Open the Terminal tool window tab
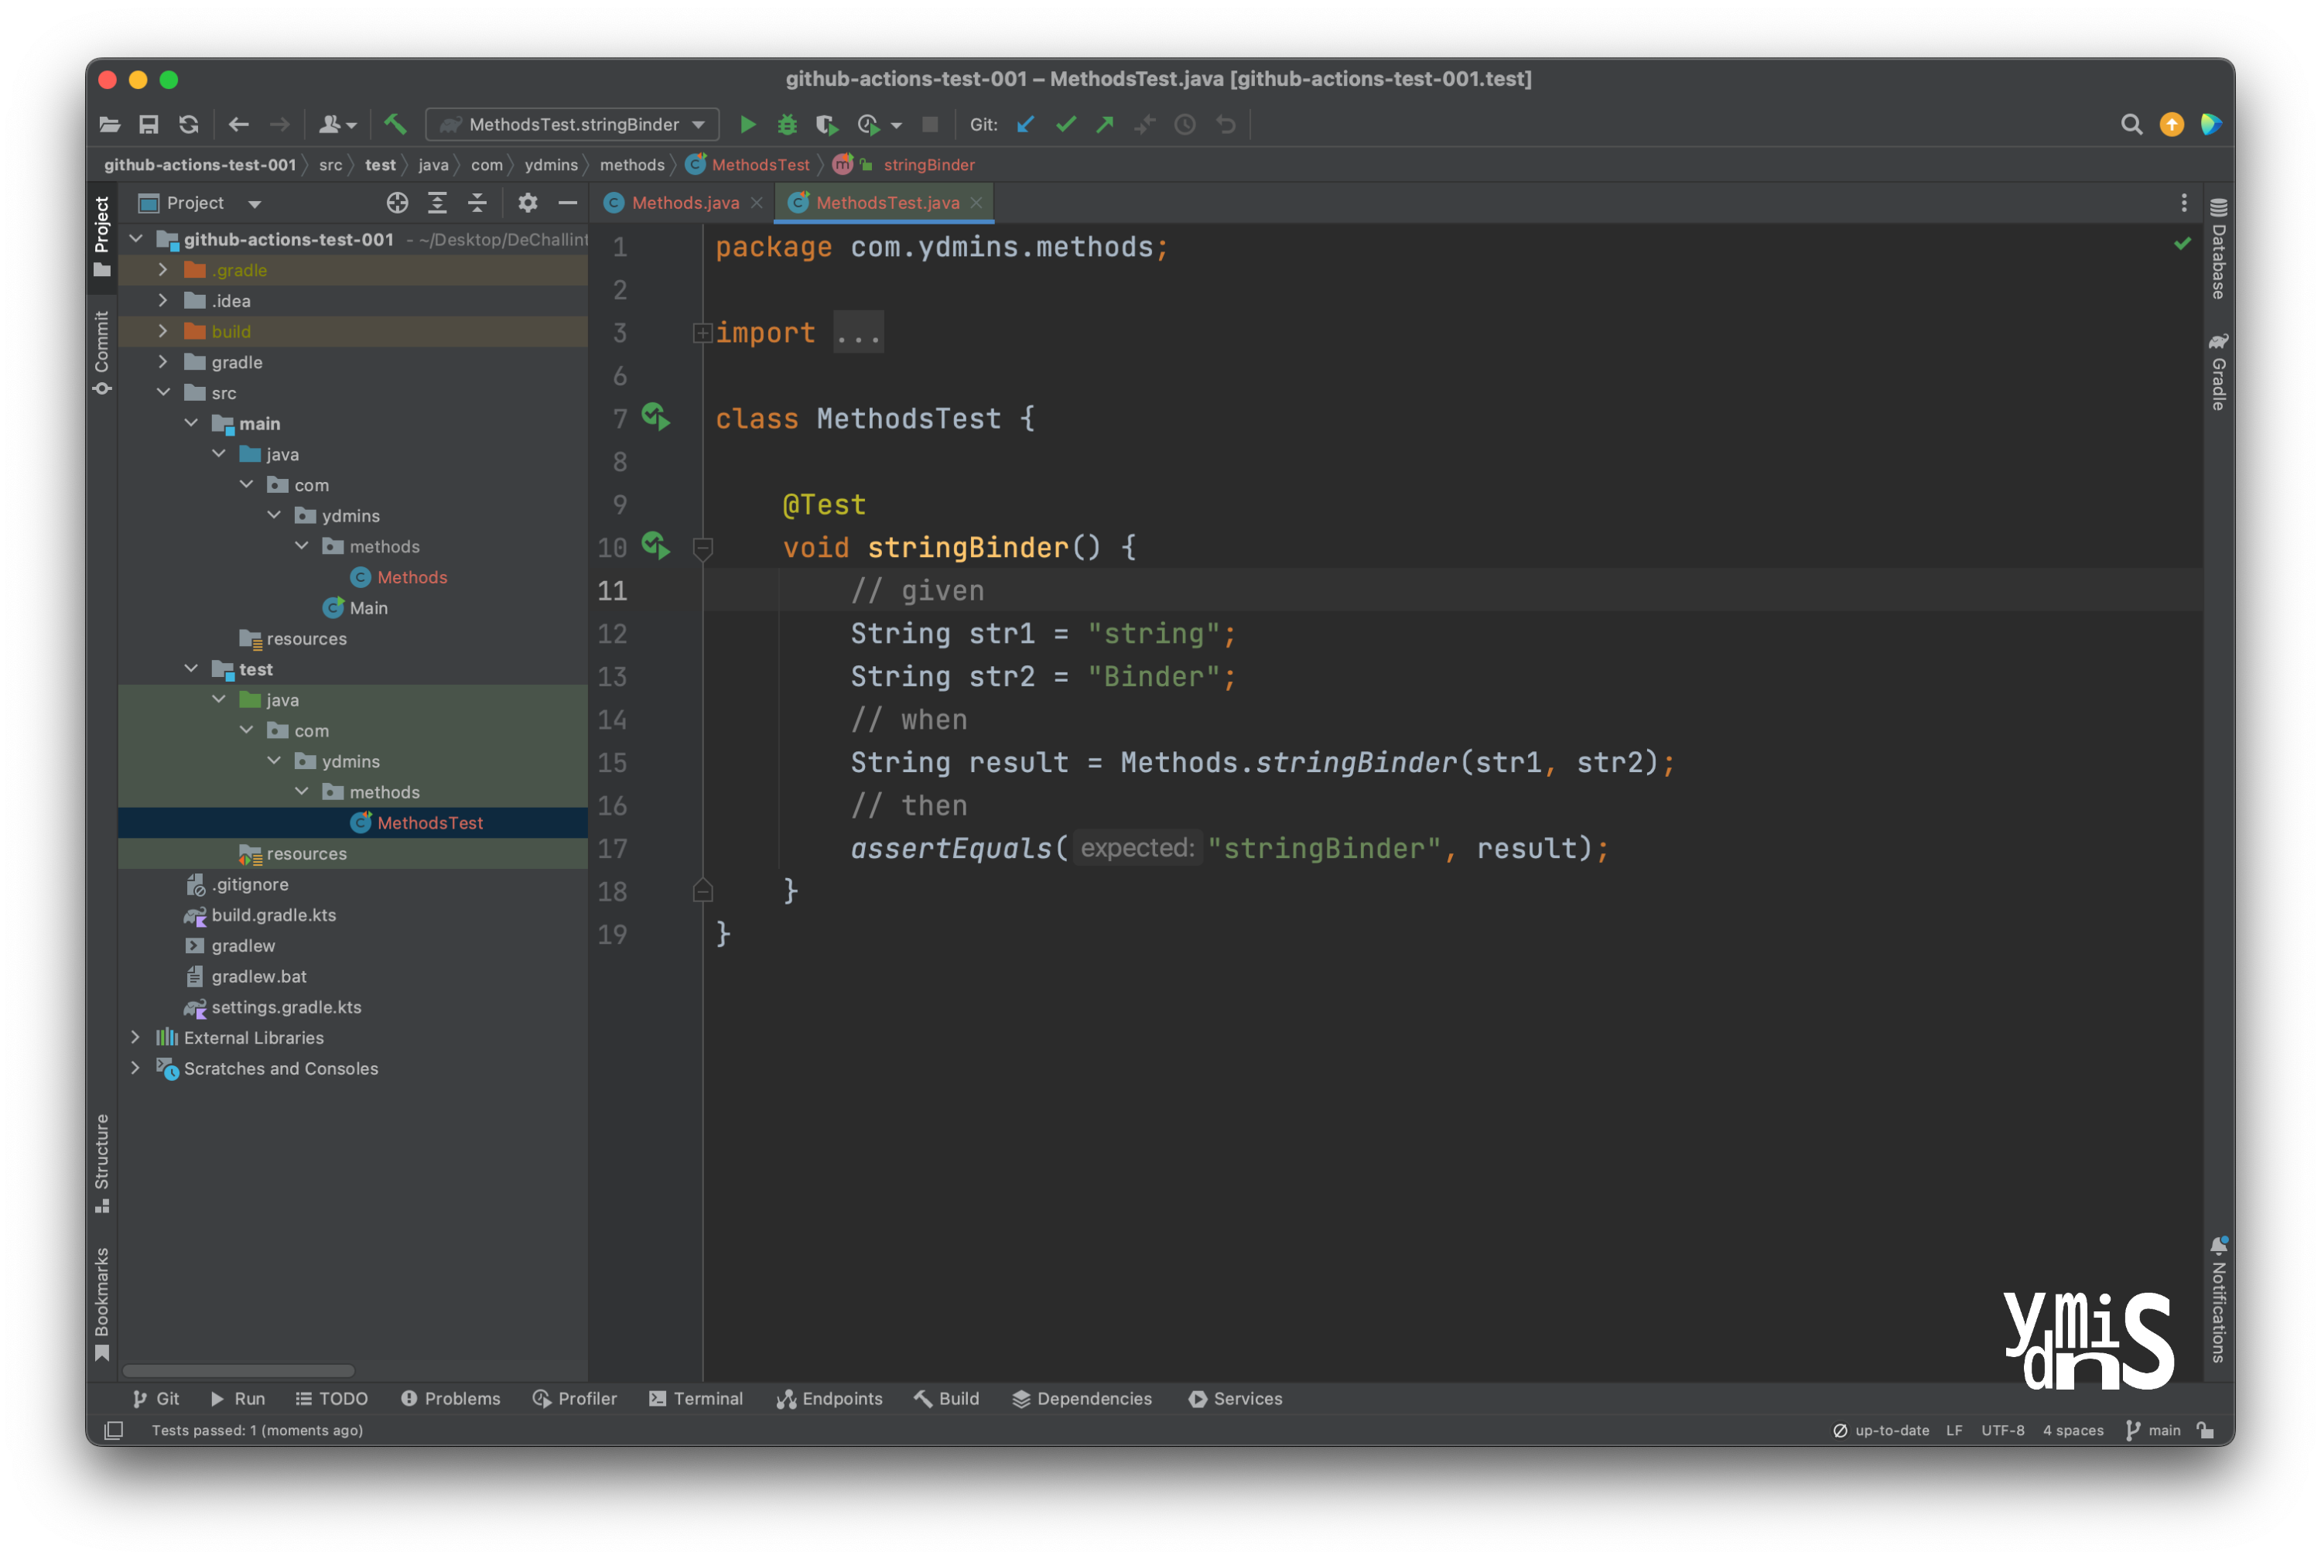This screenshot has width=2321, height=1559. [696, 1398]
